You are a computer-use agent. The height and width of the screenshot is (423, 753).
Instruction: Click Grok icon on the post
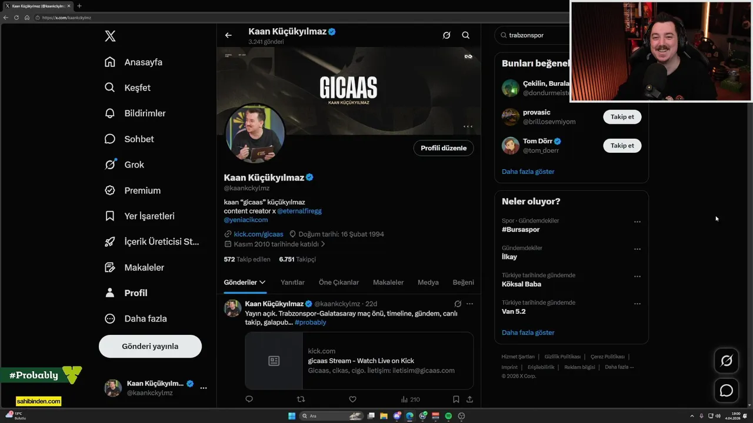(458, 304)
